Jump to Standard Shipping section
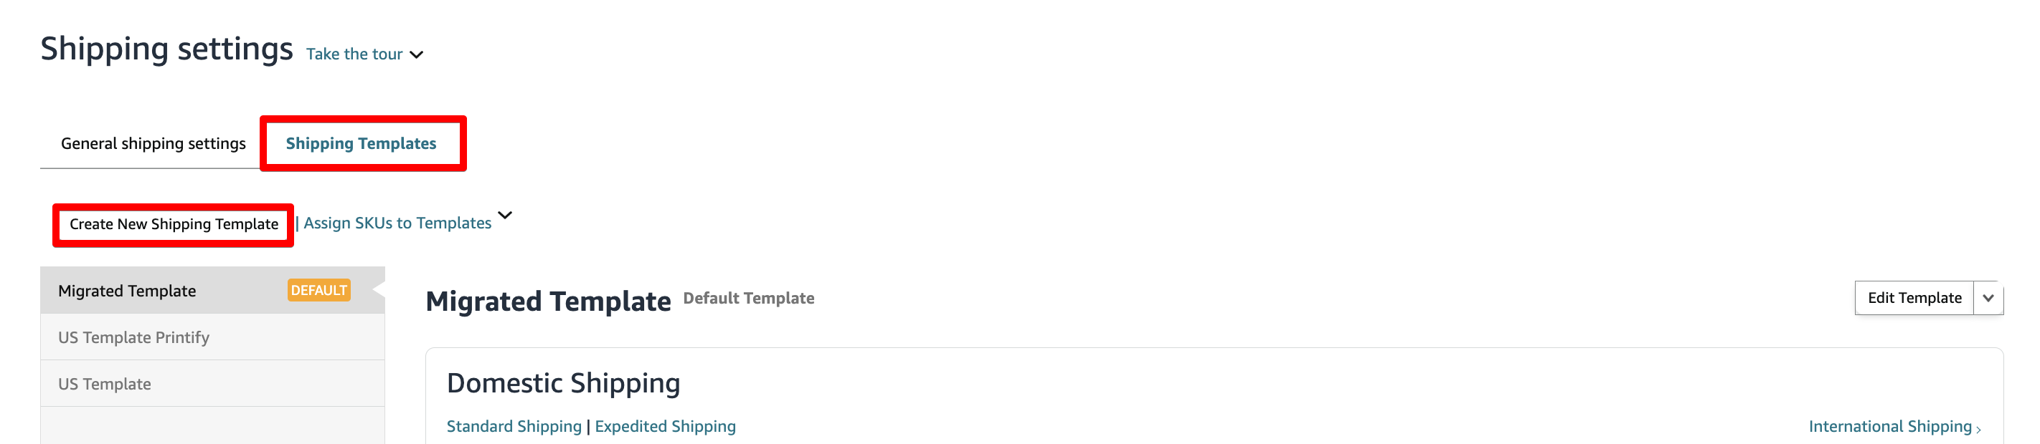Image resolution: width=2040 pixels, height=444 pixels. [513, 427]
